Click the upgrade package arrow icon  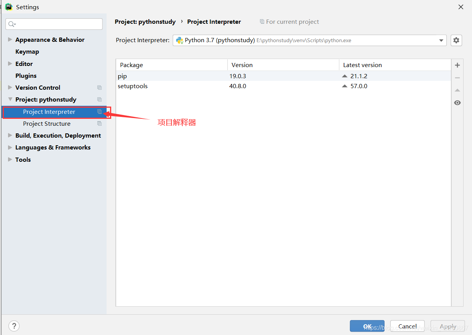pos(457,90)
